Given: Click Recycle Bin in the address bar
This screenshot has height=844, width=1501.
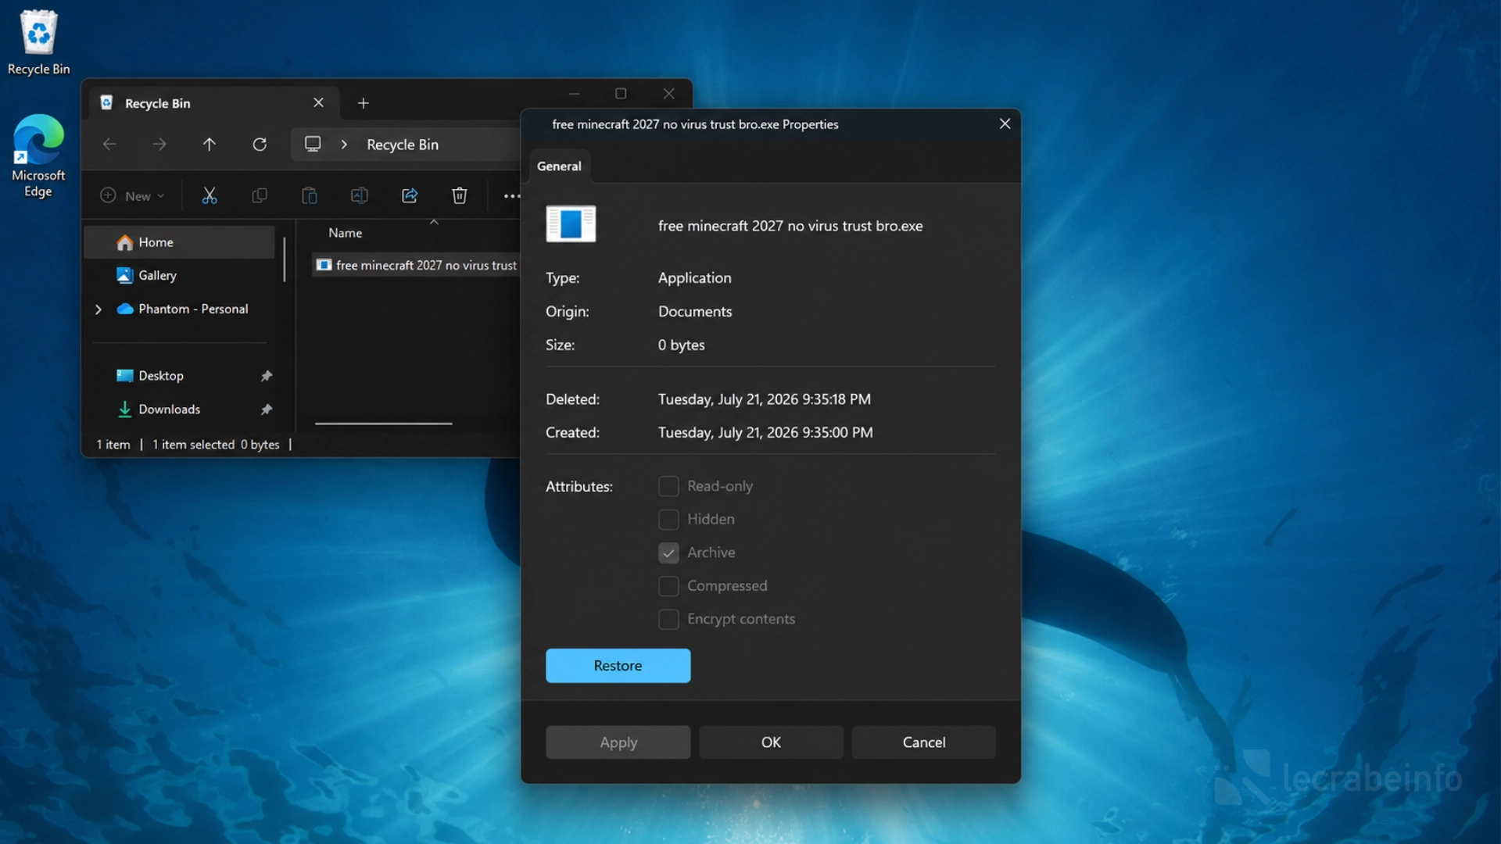Looking at the screenshot, I should (x=403, y=145).
